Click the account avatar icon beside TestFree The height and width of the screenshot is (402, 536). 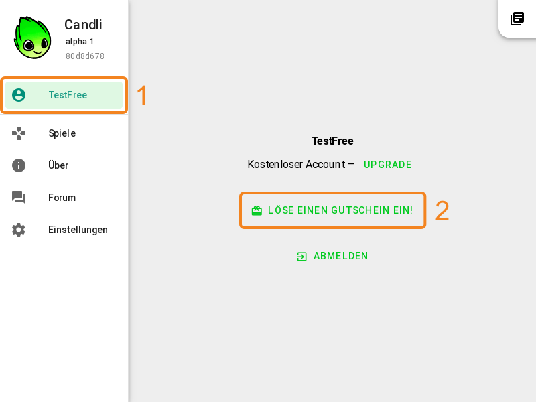coord(19,95)
